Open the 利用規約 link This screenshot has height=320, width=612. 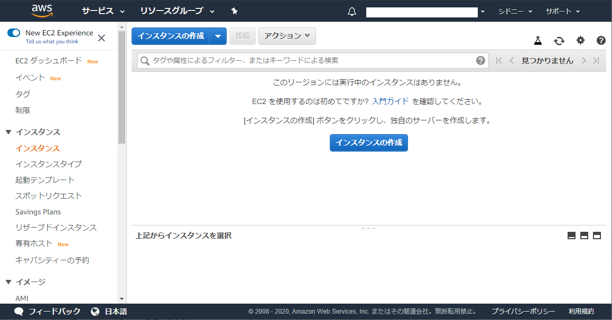(x=581, y=312)
